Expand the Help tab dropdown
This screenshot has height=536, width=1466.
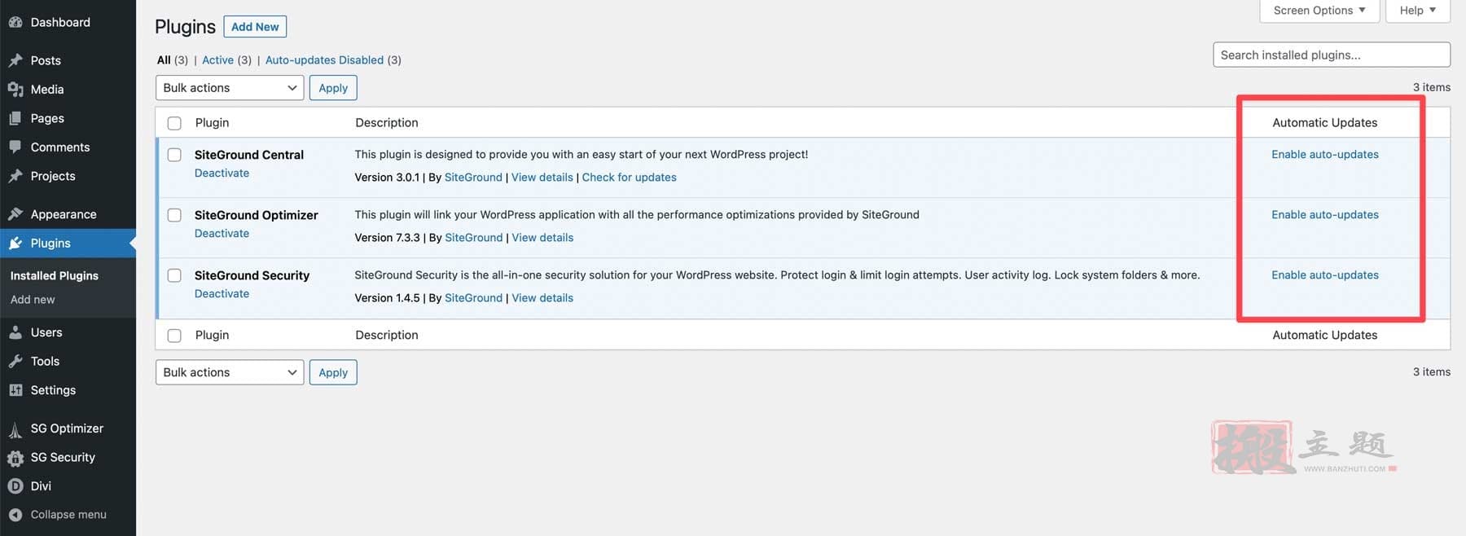coord(1418,11)
